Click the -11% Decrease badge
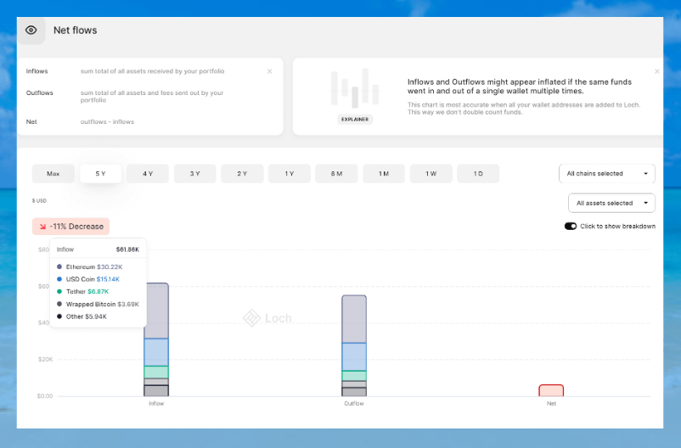Screen dimensions: 681x448 71,227
